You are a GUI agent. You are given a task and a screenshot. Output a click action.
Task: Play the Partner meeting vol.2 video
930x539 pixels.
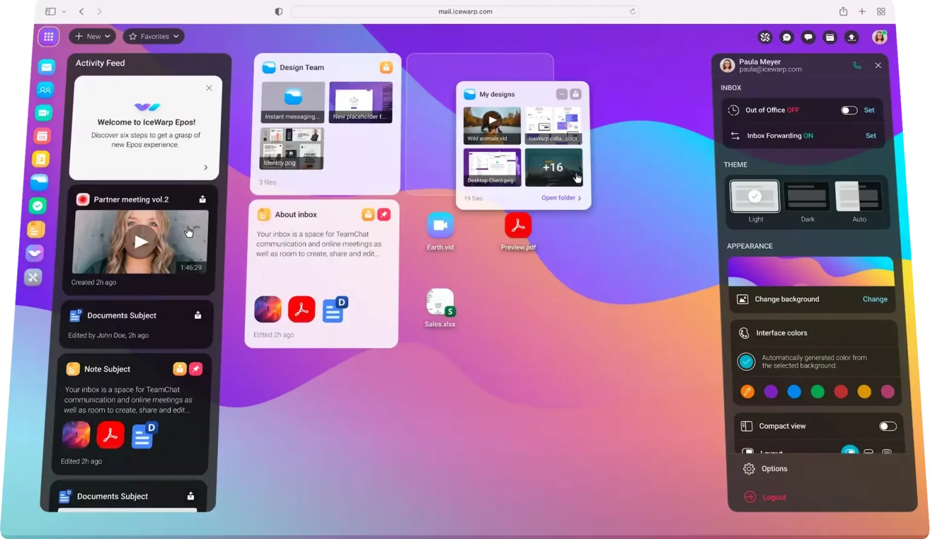pos(140,242)
